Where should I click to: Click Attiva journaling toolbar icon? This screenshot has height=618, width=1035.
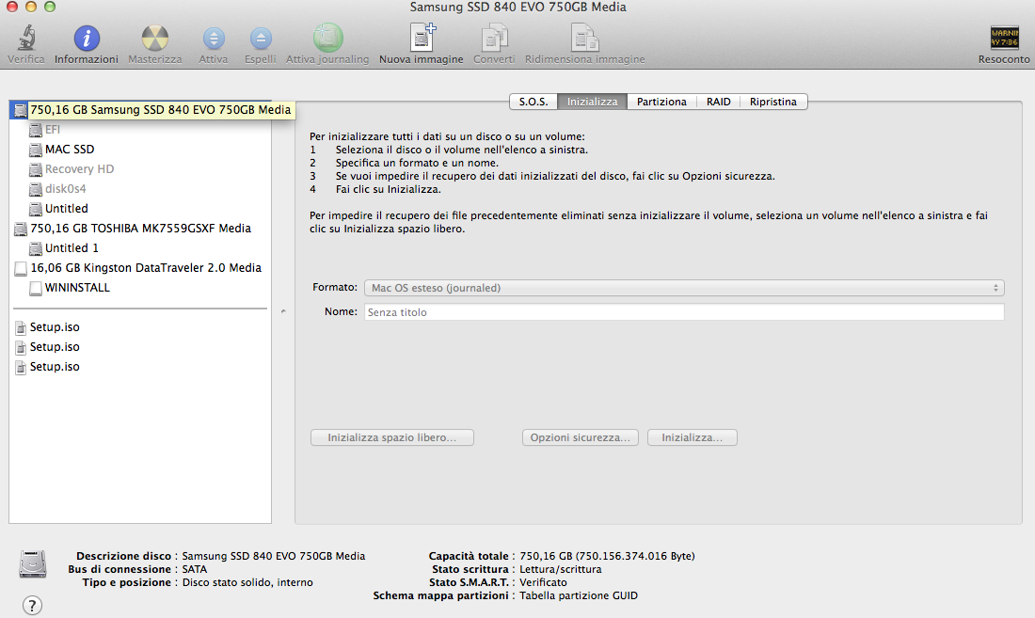pos(328,38)
